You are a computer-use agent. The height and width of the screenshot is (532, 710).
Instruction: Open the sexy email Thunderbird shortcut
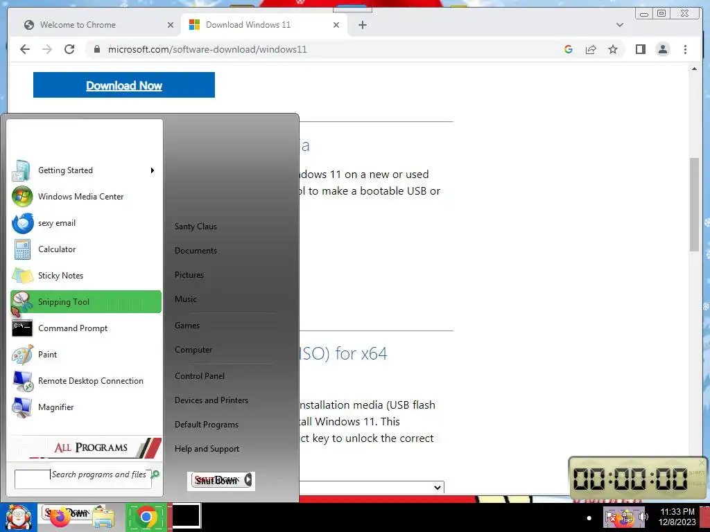point(85,223)
